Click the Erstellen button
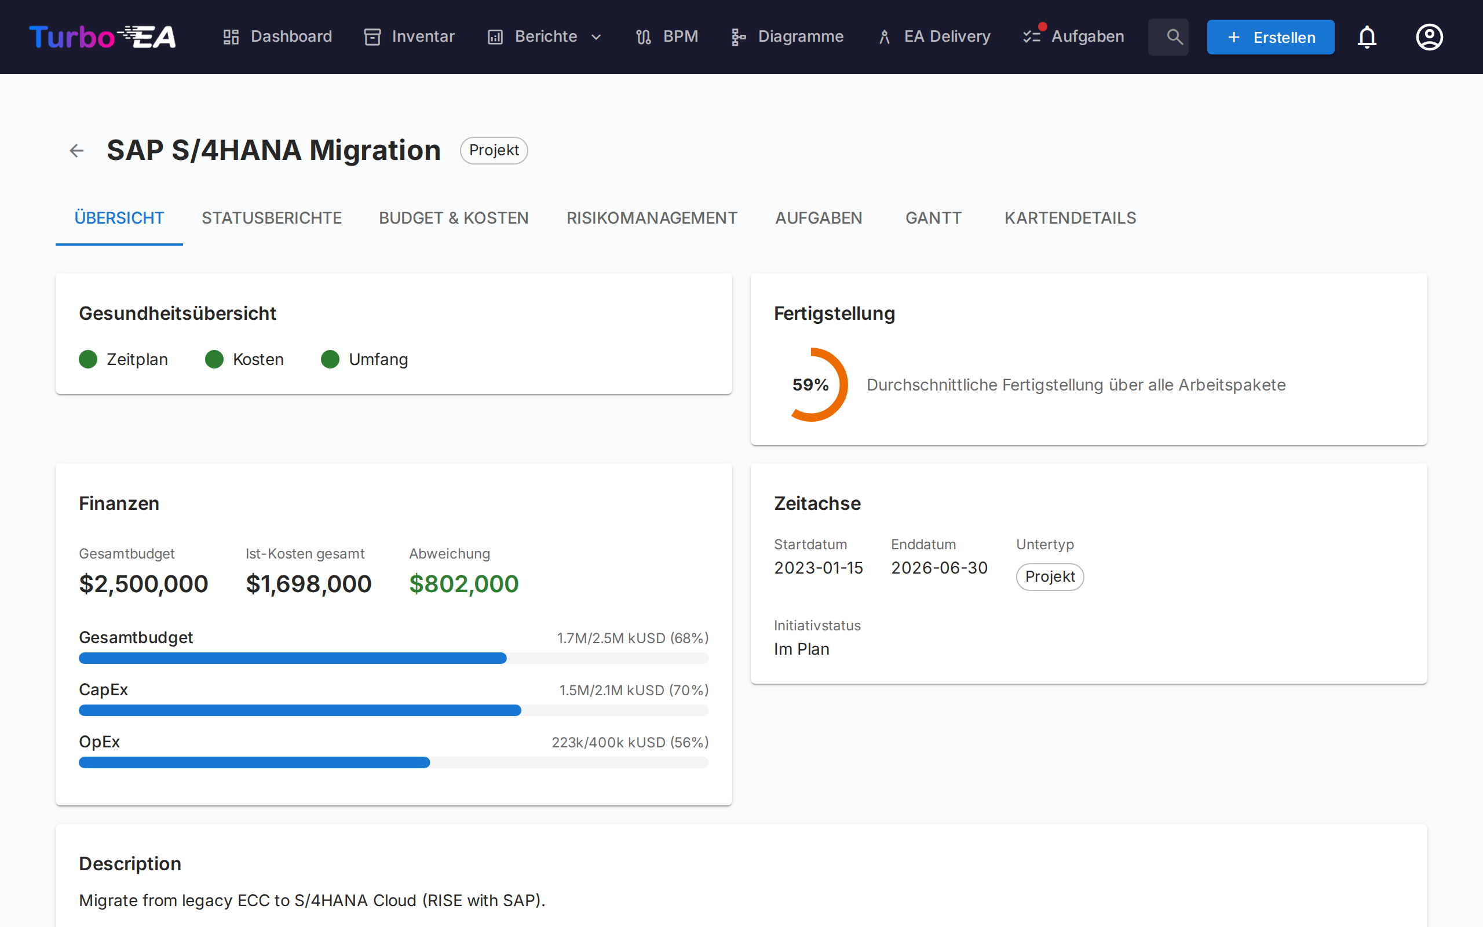1483x927 pixels. tap(1270, 37)
